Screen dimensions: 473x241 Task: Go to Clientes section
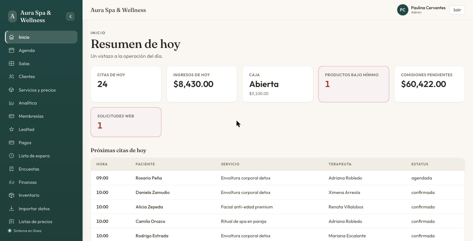pyautogui.click(x=41, y=77)
